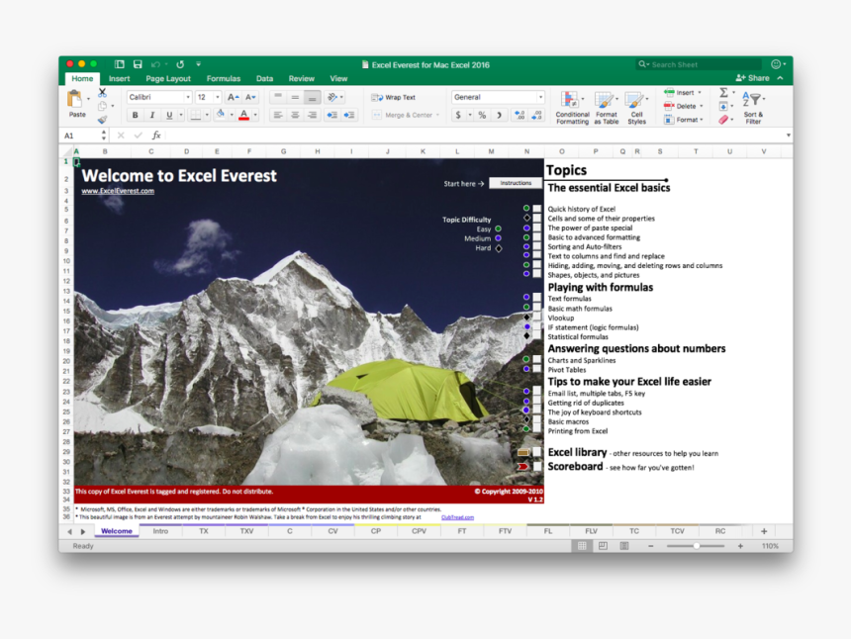Open the TXV sheet tab

pyautogui.click(x=244, y=530)
